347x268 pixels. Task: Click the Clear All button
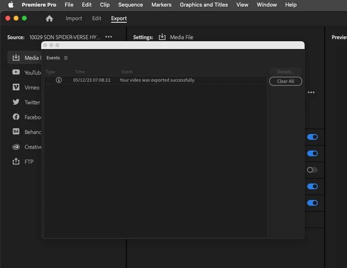[286, 81]
